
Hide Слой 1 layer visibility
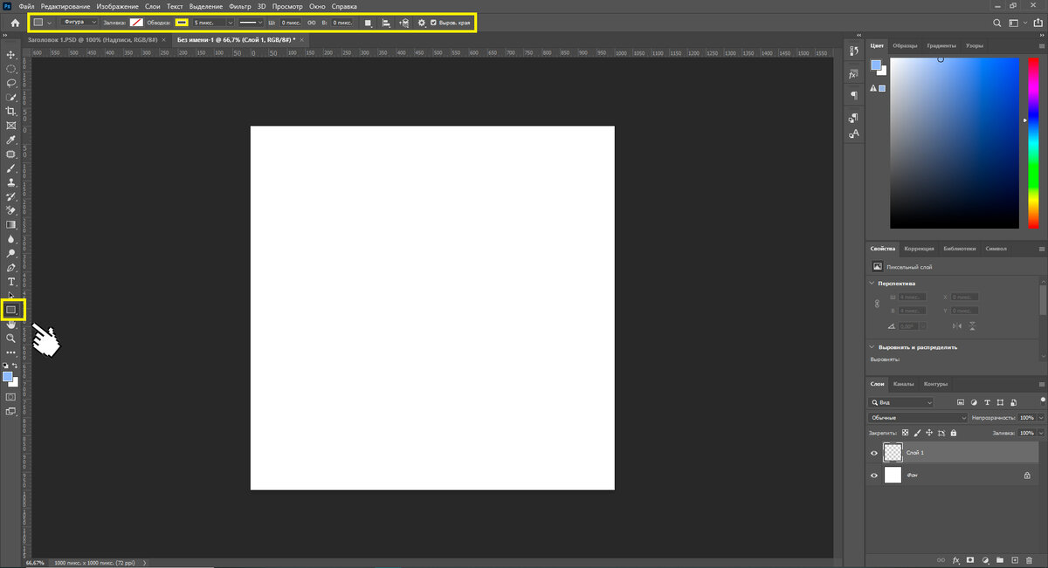(874, 453)
